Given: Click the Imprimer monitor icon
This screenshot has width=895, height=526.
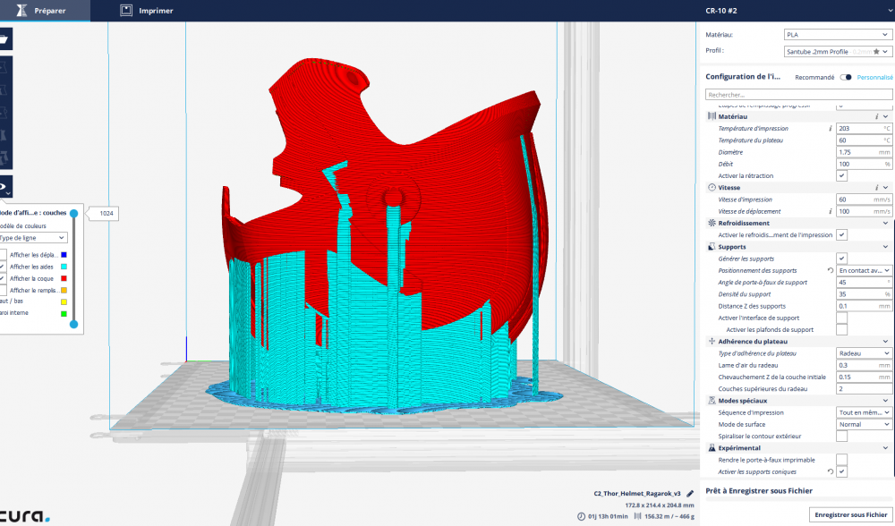Looking at the screenshot, I should (126, 10).
